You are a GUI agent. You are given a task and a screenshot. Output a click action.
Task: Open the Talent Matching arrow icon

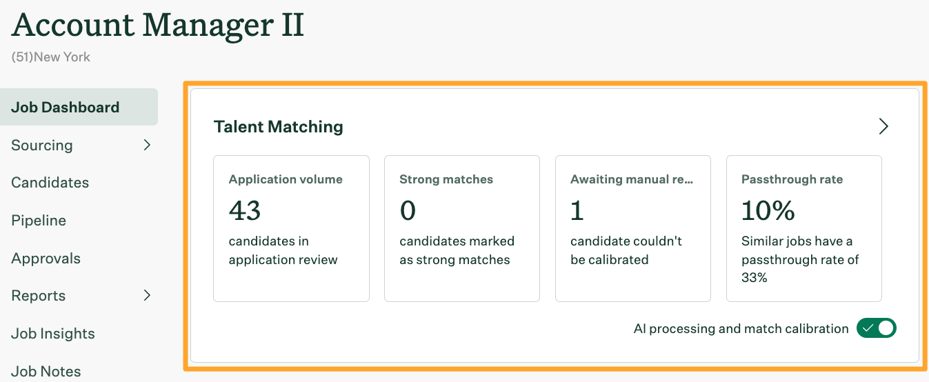tap(883, 126)
